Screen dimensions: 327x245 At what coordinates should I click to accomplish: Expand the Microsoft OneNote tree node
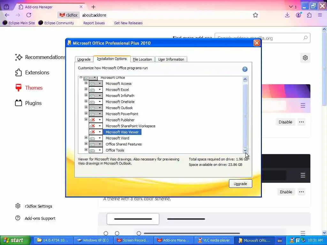pos(86,101)
